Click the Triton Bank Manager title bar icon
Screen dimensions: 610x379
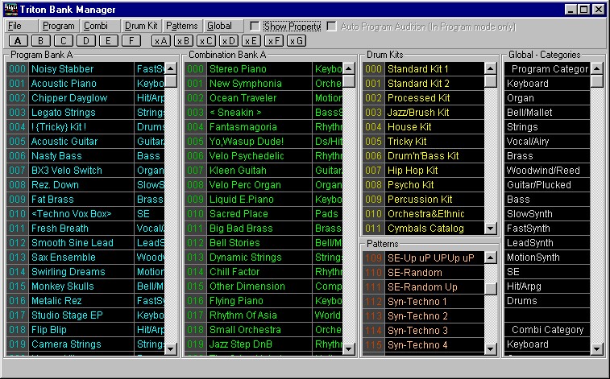pos(11,9)
